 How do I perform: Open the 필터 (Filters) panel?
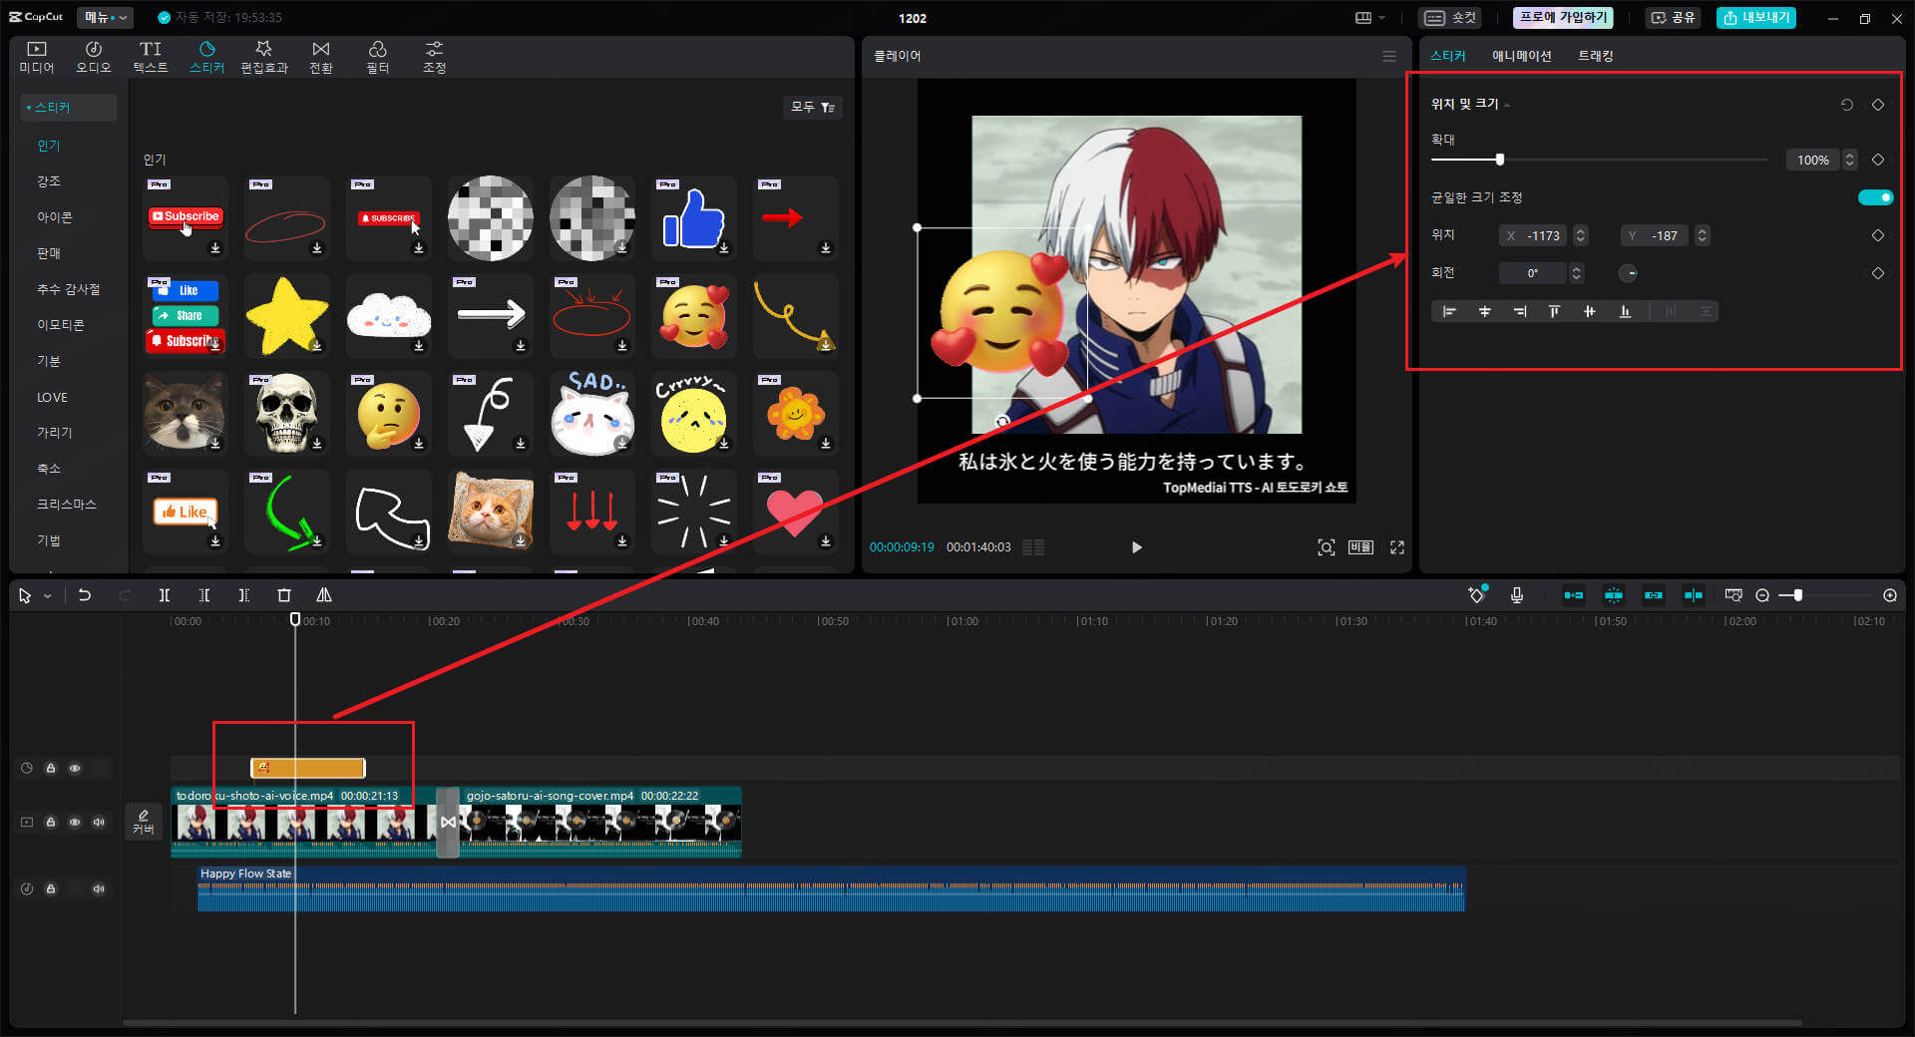(x=378, y=57)
